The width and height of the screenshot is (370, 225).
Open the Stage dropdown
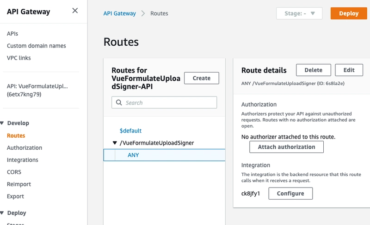[299, 13]
